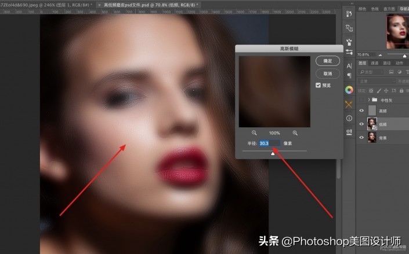Image resolution: width=409 pixels, height=254 pixels.
Task: Click the 确定 button in Gaussian Blur
Action: point(328,61)
